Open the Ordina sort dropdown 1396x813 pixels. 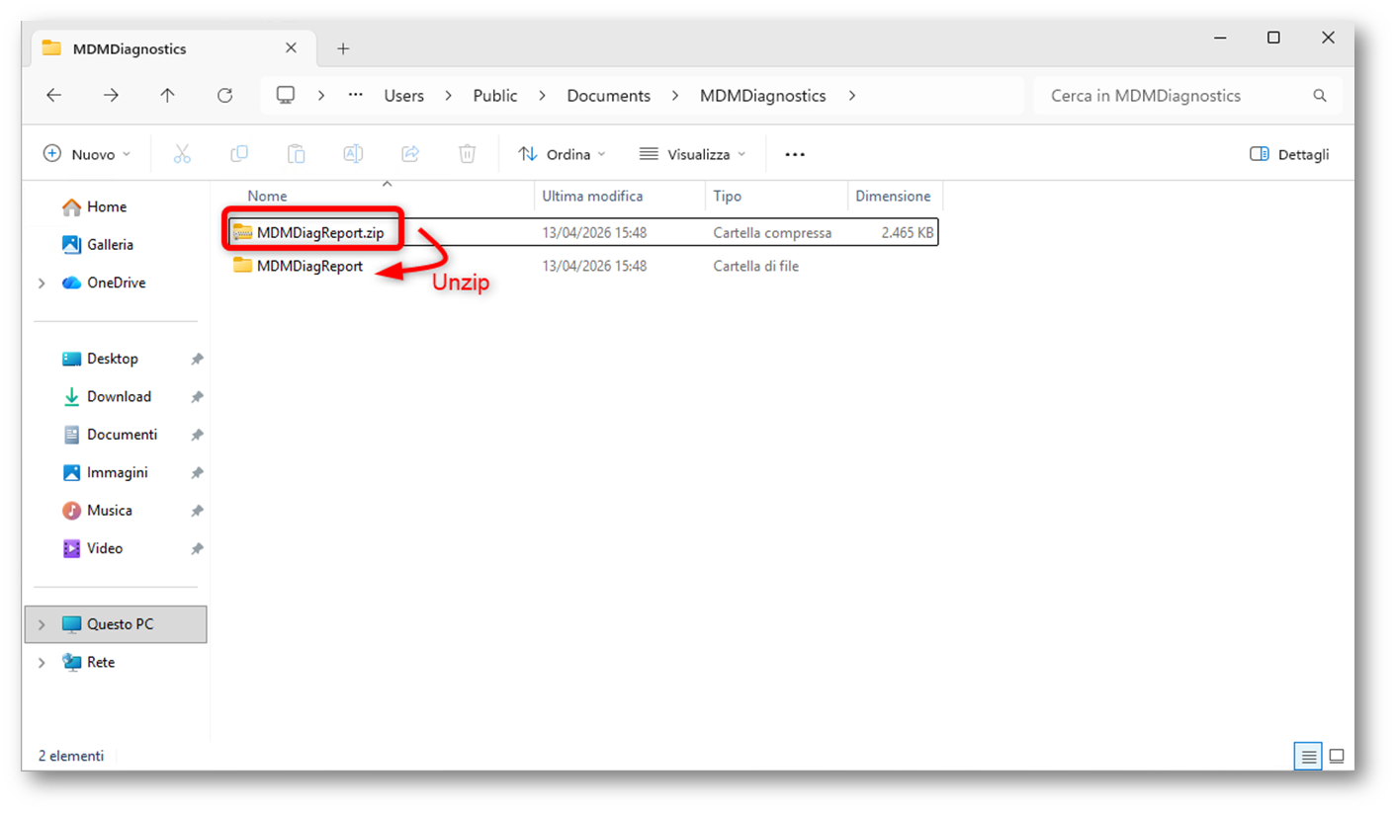(x=562, y=154)
